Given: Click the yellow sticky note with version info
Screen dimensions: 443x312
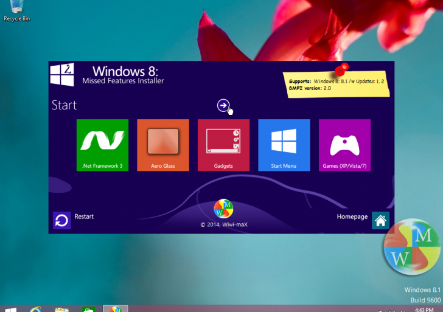Looking at the screenshot, I should [x=336, y=86].
